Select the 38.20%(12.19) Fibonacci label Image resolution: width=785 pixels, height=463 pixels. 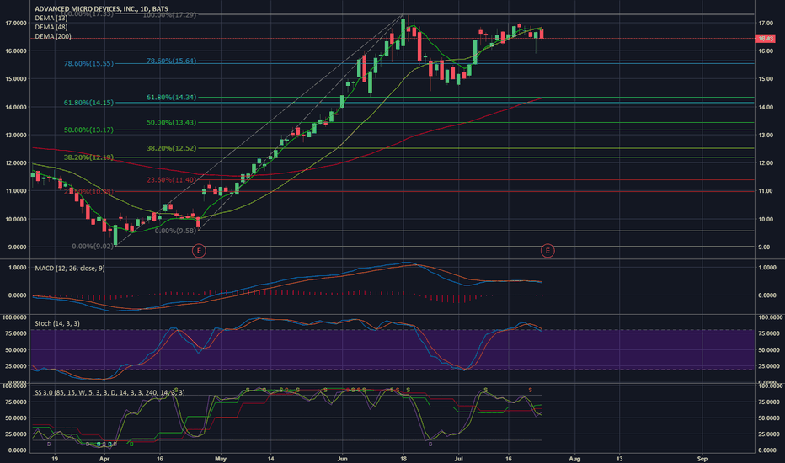tap(88, 157)
